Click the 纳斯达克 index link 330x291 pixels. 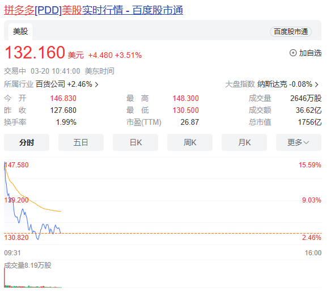click(272, 84)
